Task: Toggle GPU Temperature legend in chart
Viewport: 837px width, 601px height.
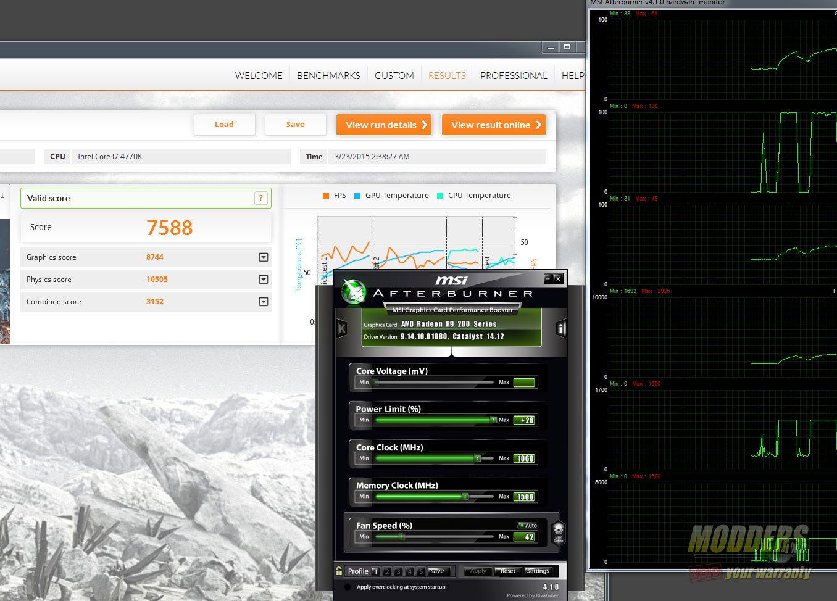Action: [391, 196]
